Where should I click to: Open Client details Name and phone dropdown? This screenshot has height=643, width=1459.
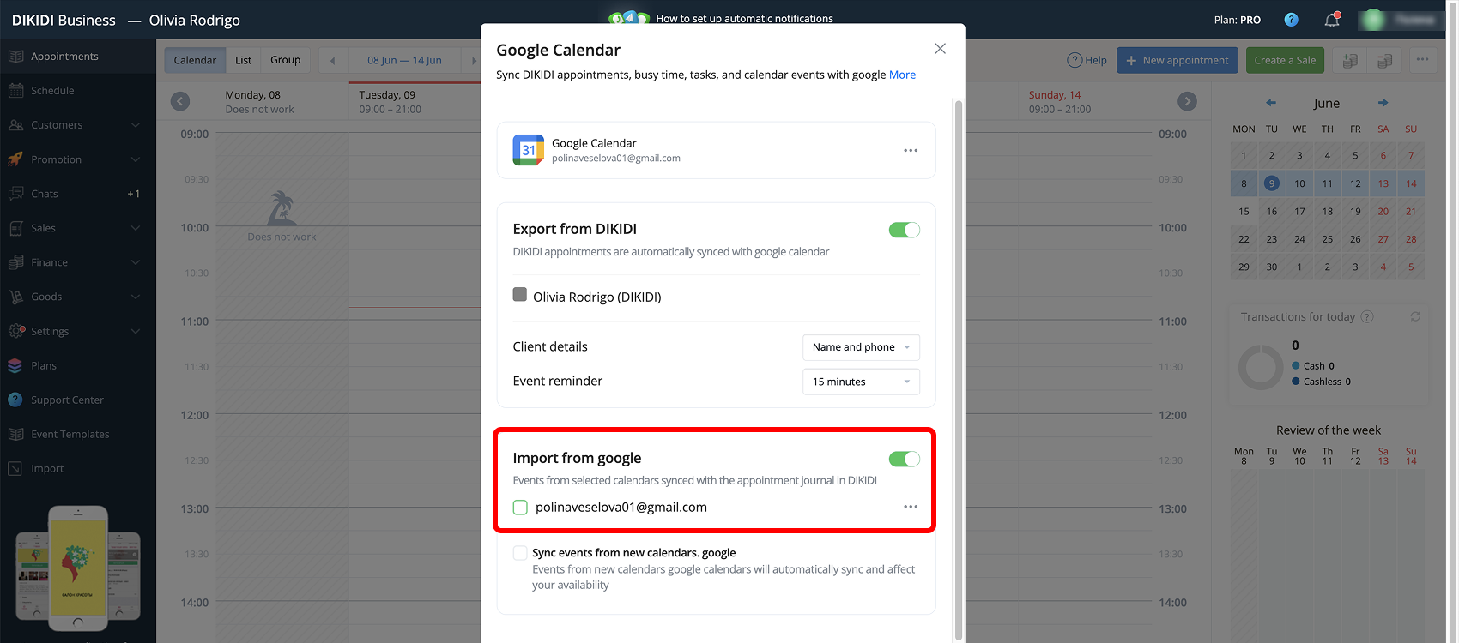pos(861,347)
